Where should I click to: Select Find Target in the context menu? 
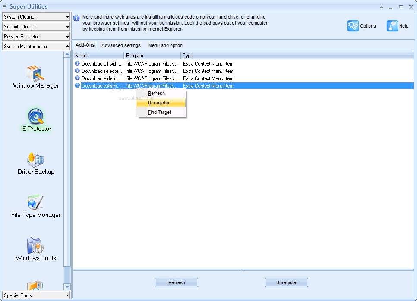161,113
